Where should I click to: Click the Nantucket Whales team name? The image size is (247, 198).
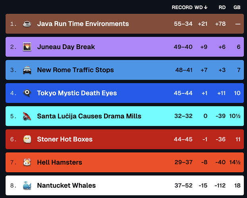pos(66,185)
